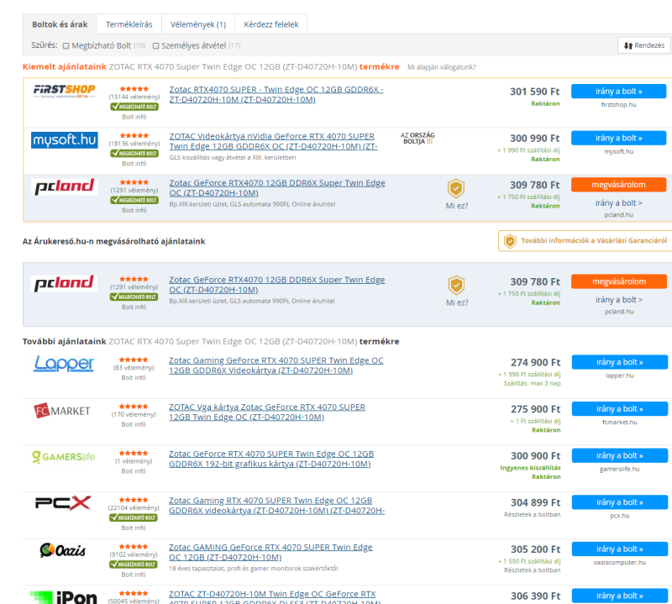Enable the 'Személyes átvétel' filter checkbox

[x=156, y=46]
